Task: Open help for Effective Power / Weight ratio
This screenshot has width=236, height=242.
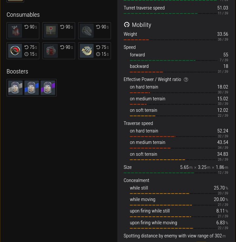Action: click(x=186, y=79)
